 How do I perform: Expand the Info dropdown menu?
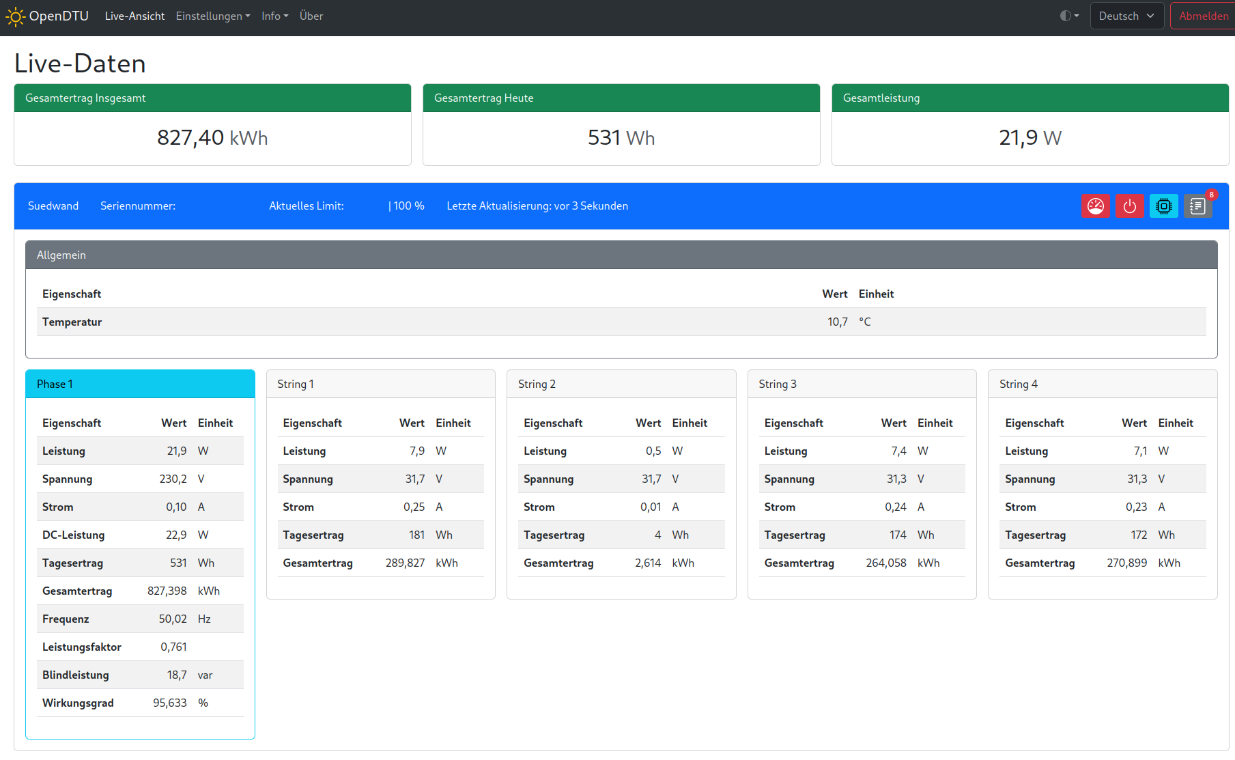click(274, 16)
